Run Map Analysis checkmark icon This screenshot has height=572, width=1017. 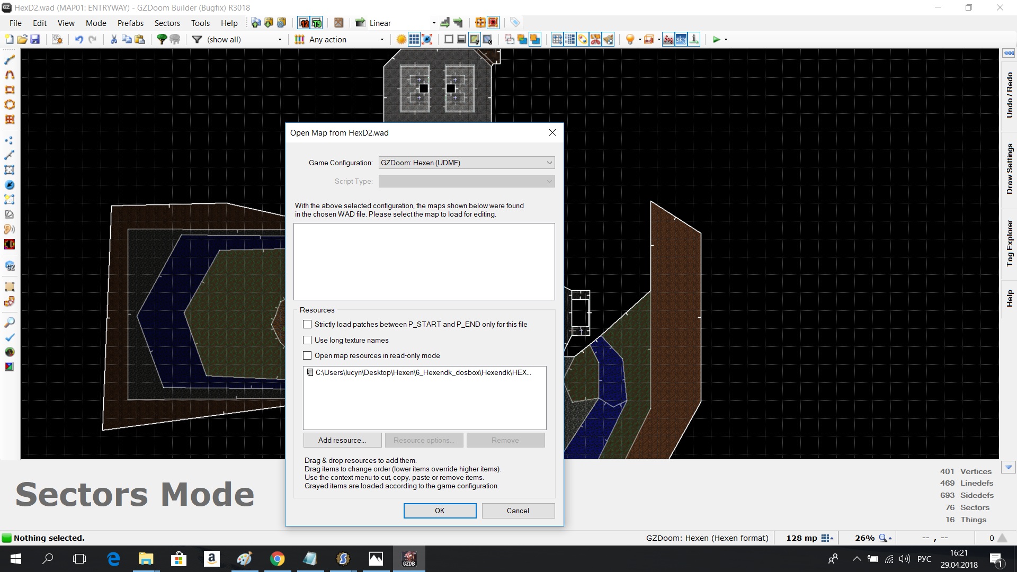[x=10, y=337]
